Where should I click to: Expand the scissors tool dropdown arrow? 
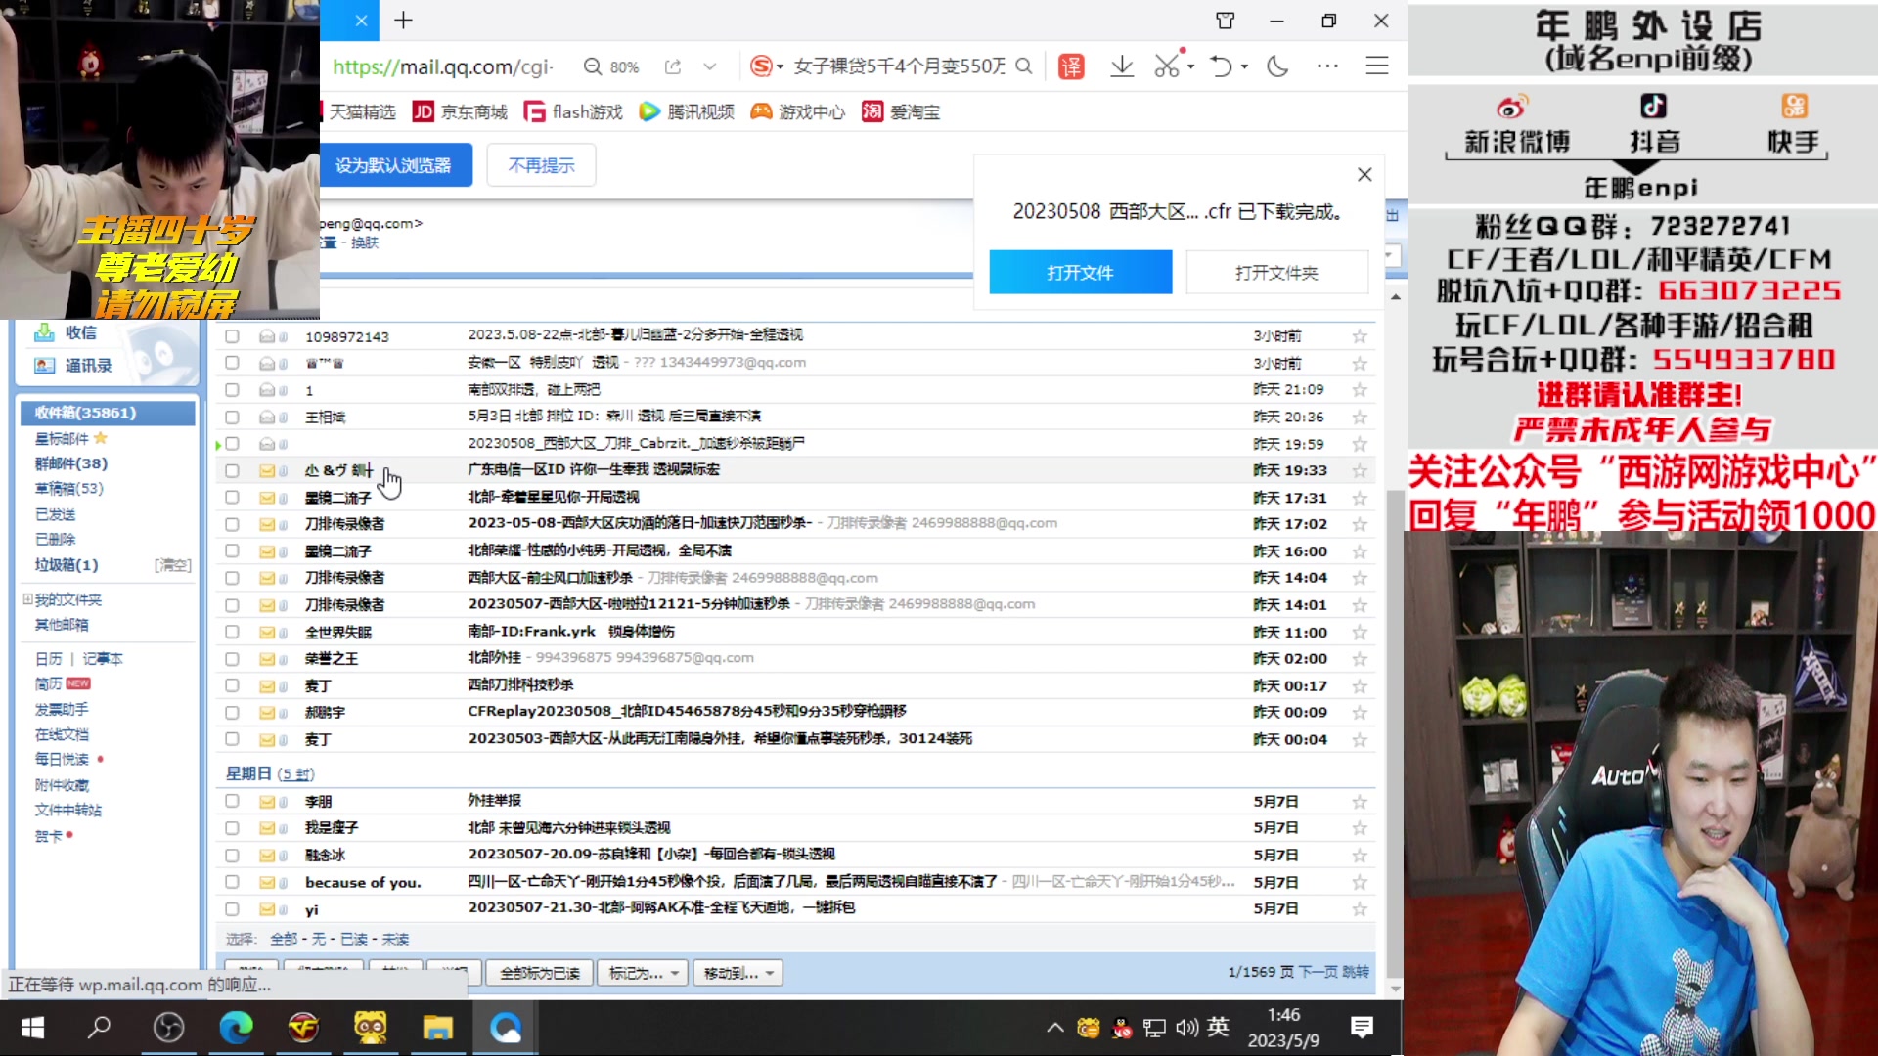point(1190,66)
